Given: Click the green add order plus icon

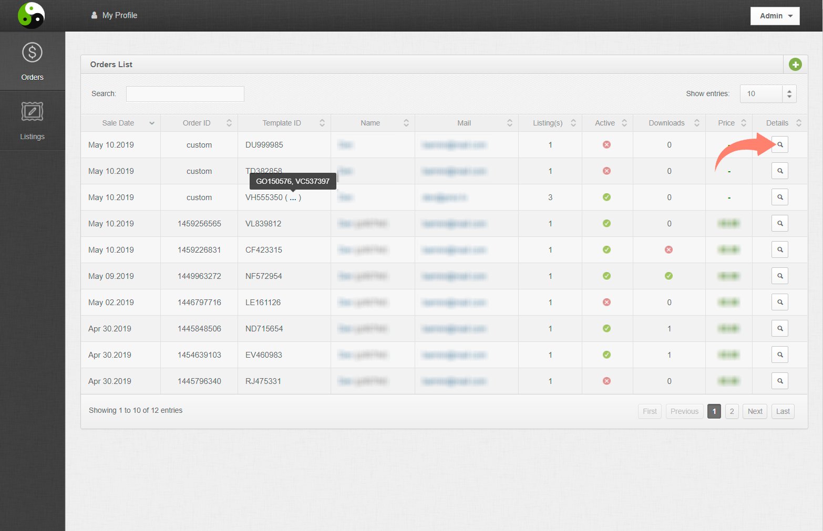Looking at the screenshot, I should tap(795, 65).
